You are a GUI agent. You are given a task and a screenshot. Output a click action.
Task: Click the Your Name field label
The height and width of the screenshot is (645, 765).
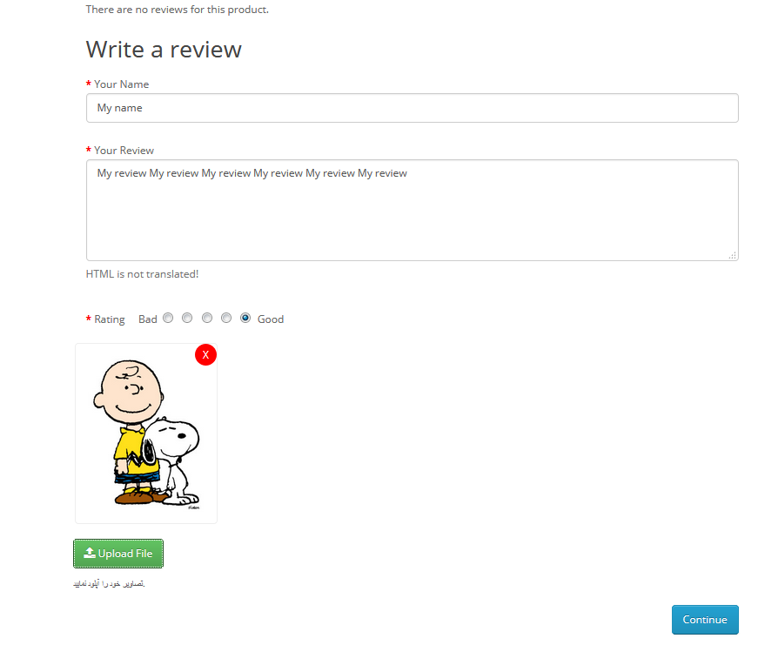coord(122,84)
